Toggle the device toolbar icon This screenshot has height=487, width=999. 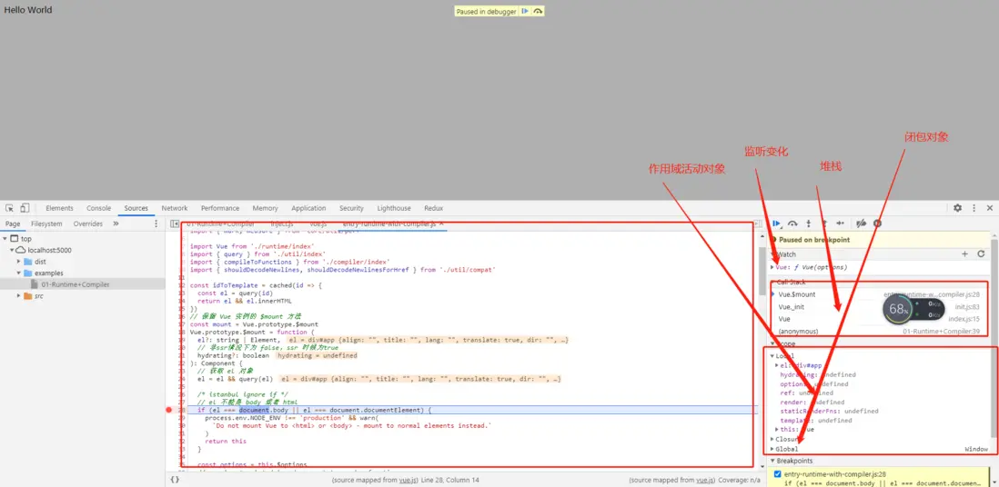[25, 208]
